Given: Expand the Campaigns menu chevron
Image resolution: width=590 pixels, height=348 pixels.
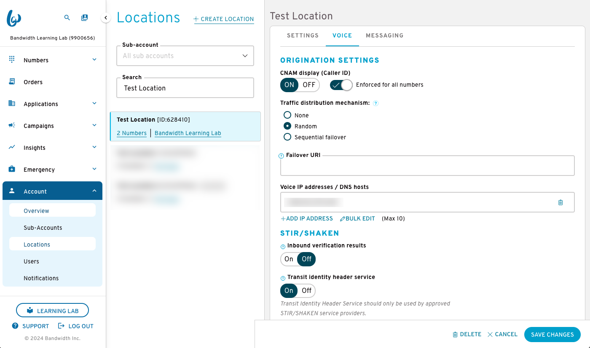Looking at the screenshot, I should pyautogui.click(x=94, y=125).
